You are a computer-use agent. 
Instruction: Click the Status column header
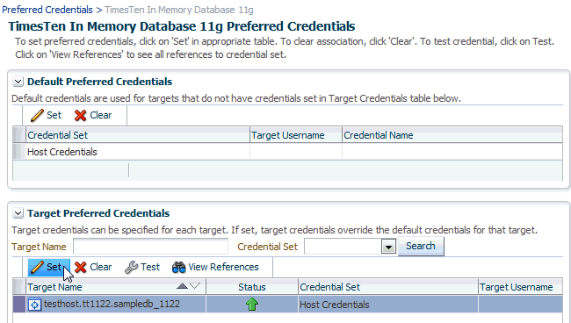click(252, 287)
